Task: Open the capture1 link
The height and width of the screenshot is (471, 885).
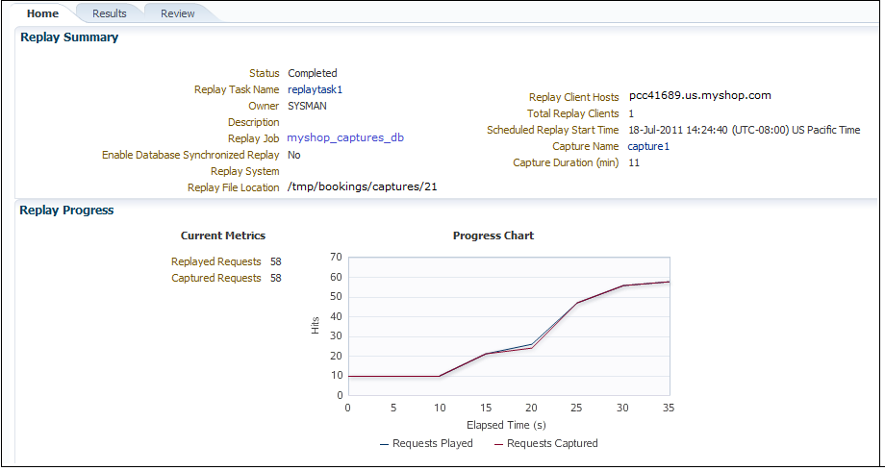Action: pyautogui.click(x=648, y=146)
